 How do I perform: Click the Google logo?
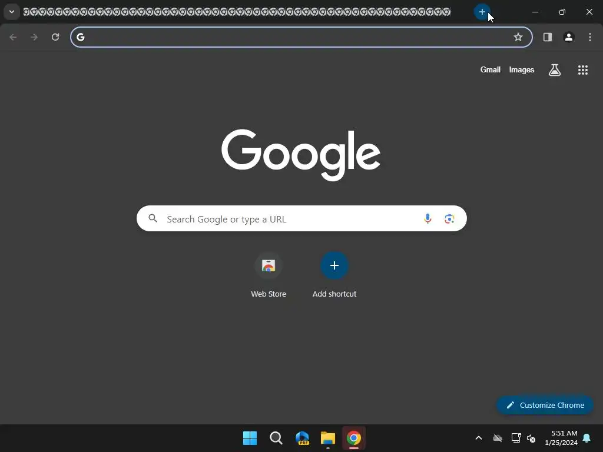301,155
